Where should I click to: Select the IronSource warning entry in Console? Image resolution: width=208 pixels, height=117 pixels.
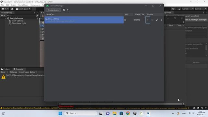tap(22, 77)
